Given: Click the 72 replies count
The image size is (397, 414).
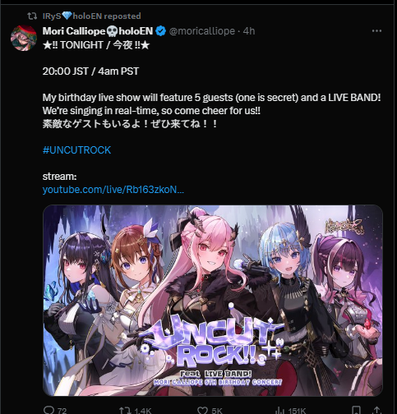Looking at the screenshot, I should (x=62, y=411).
